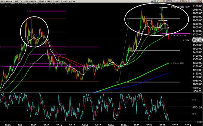Click the 2016 year label on time axis

point(85,125)
